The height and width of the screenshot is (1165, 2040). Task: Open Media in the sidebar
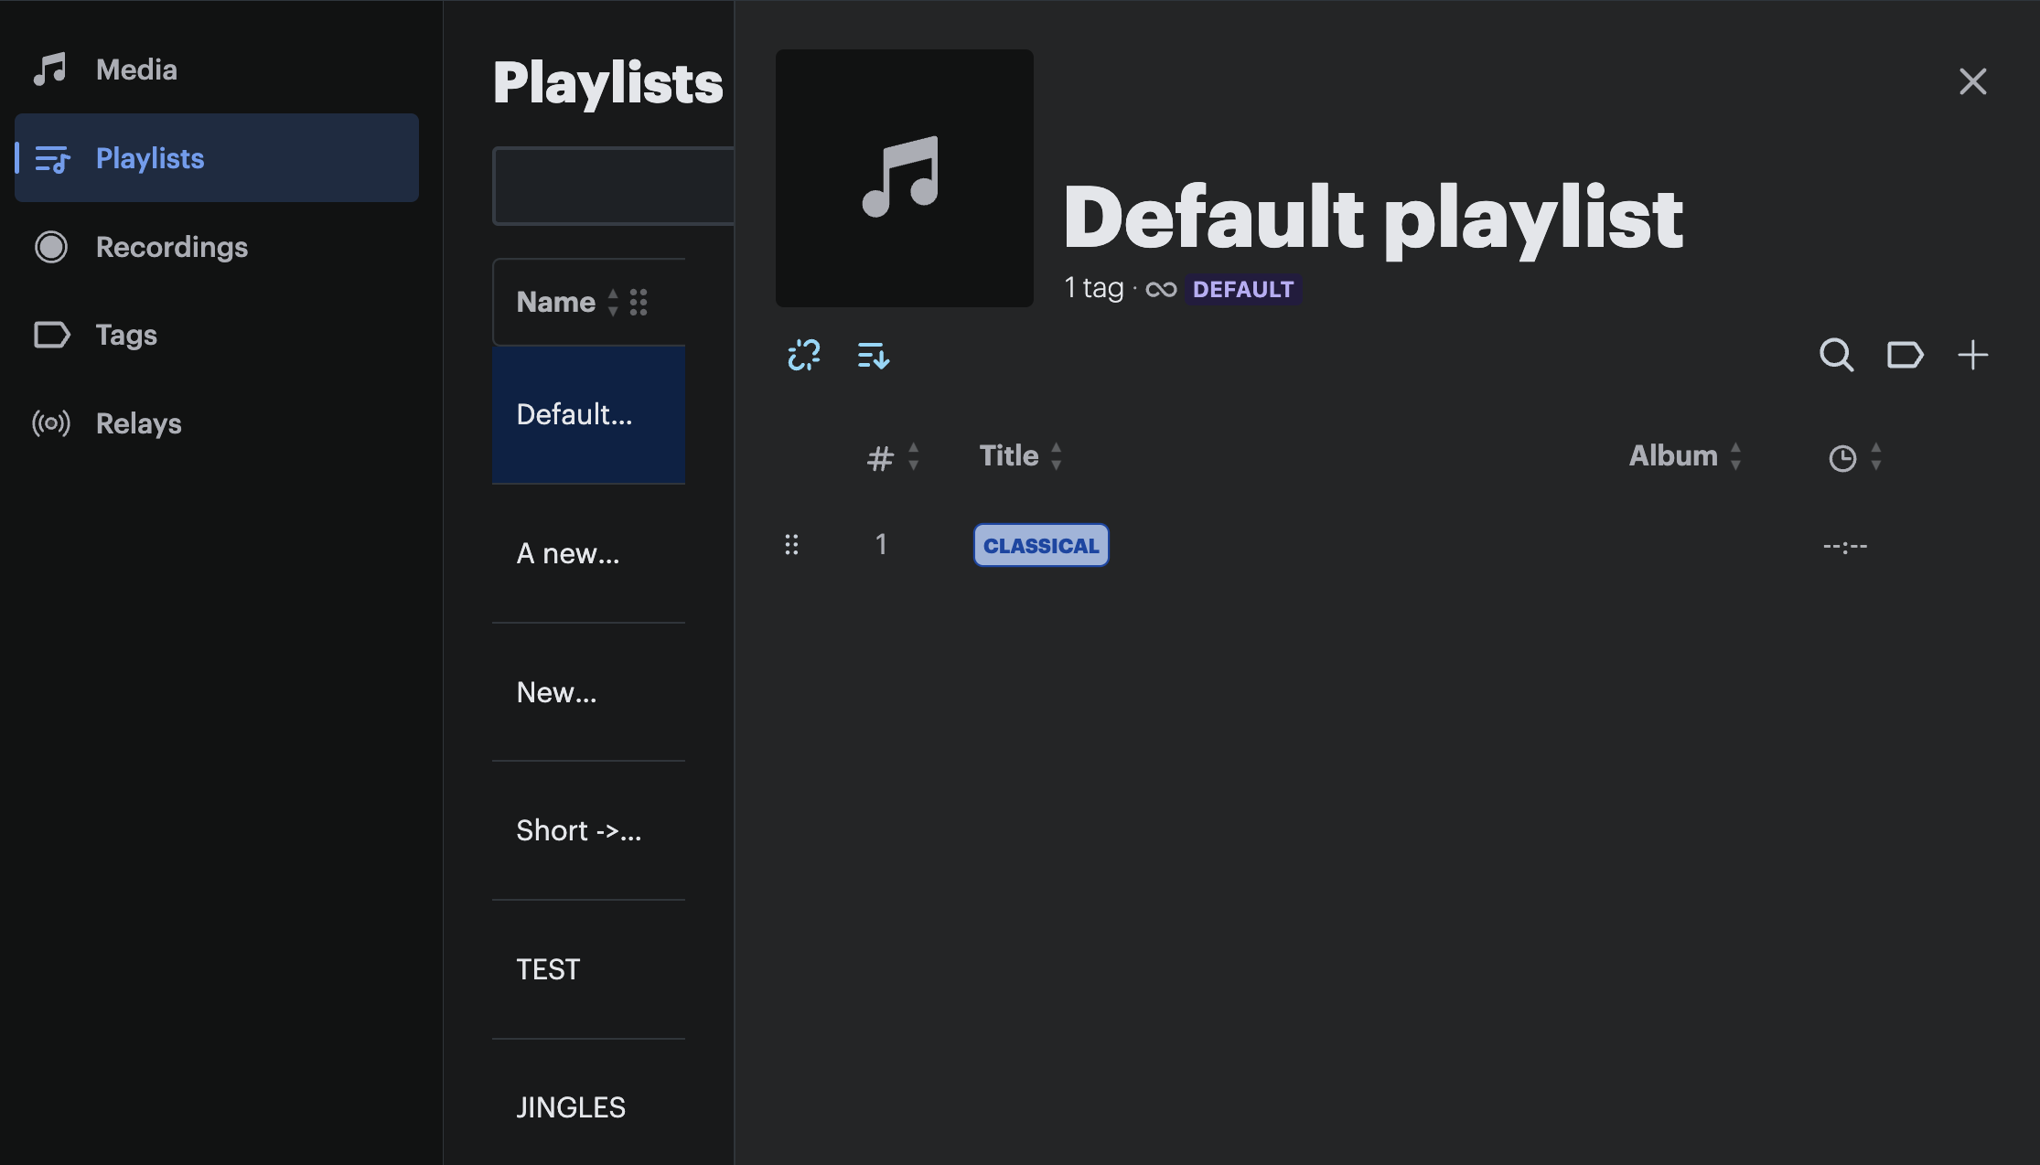pyautogui.click(x=136, y=69)
